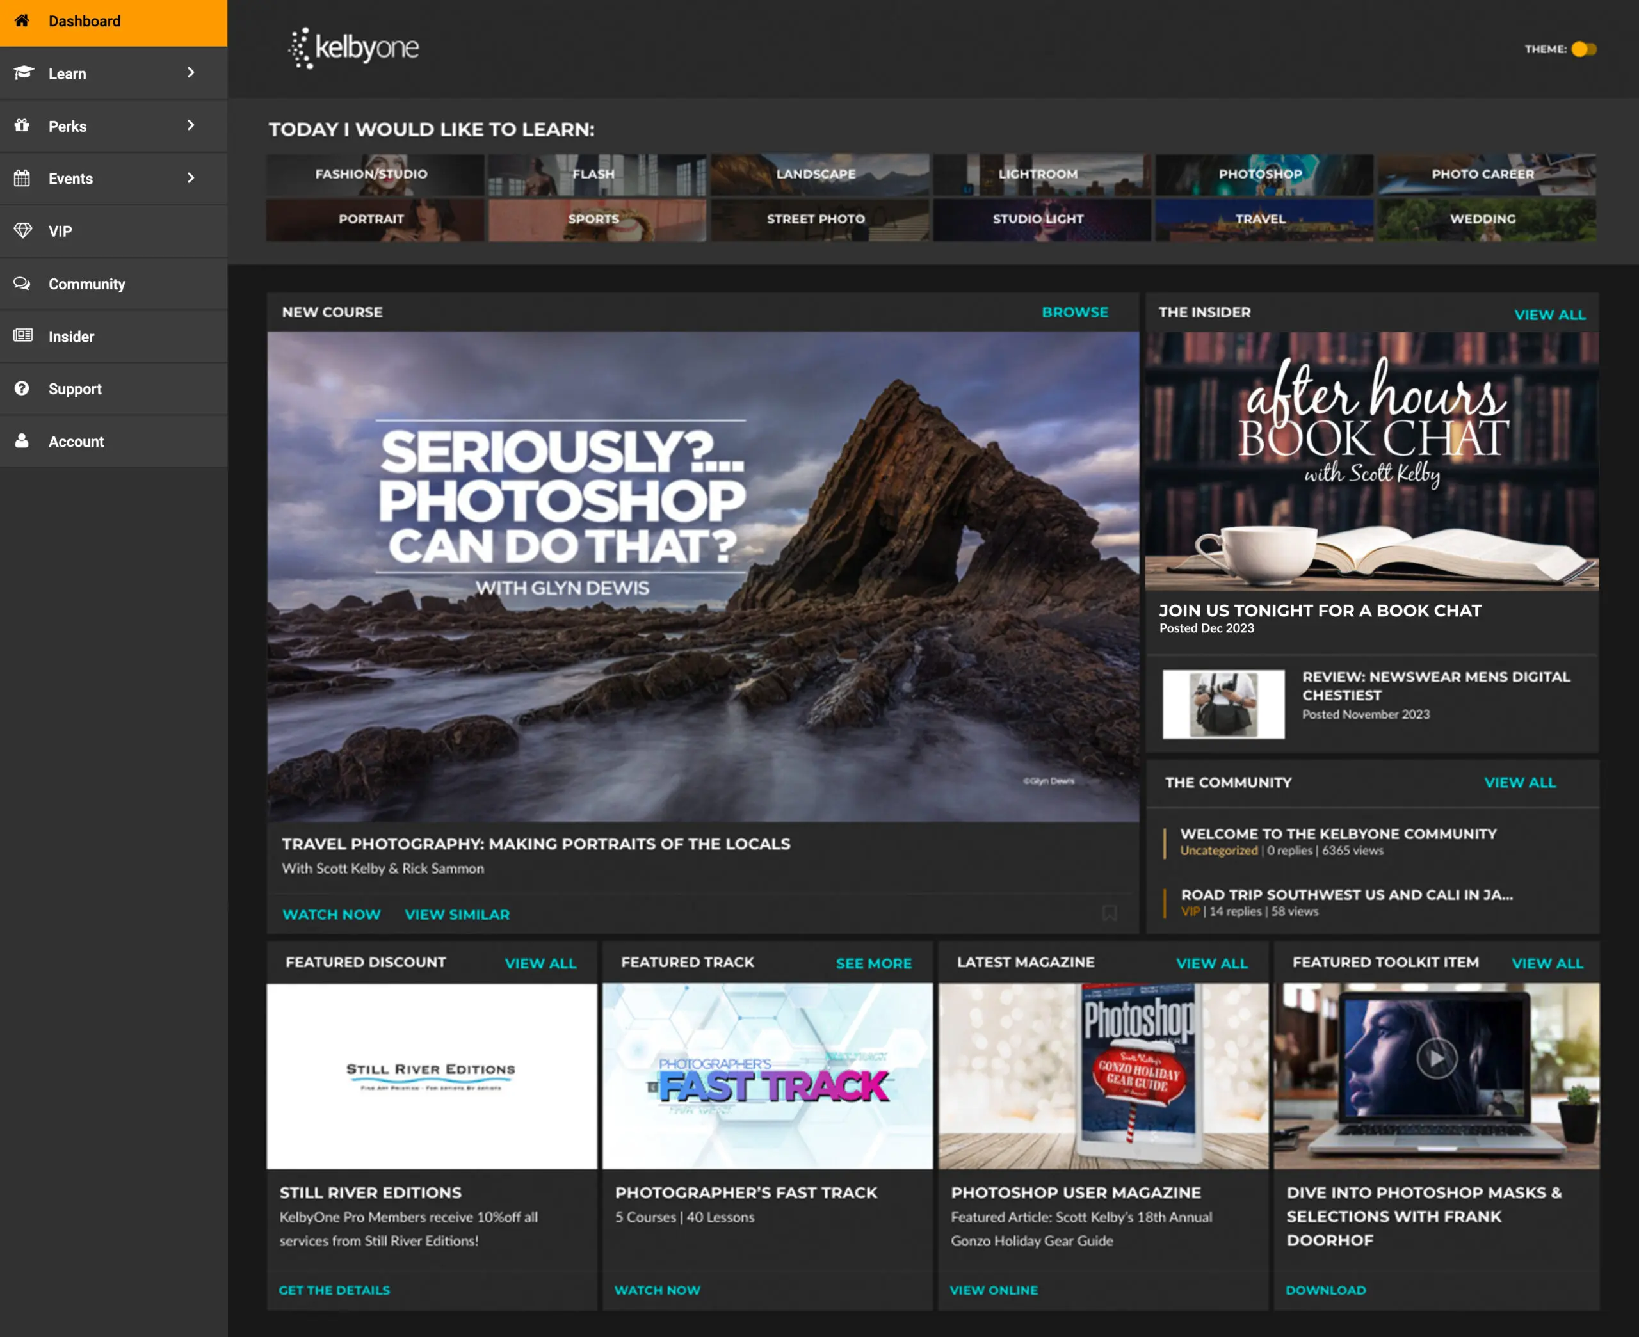This screenshot has height=1337, width=1639.
Task: Click the Support question mark icon
Action: (22, 388)
